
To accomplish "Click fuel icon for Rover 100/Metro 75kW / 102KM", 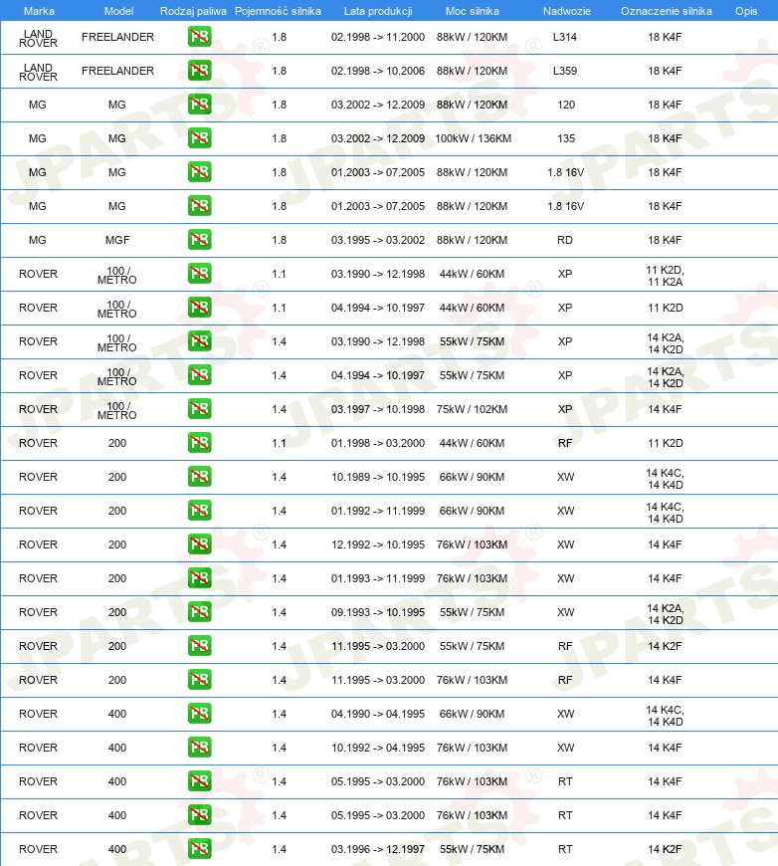I will point(199,409).
